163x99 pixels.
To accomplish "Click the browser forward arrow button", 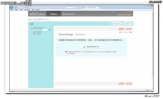I will click(14, 7).
